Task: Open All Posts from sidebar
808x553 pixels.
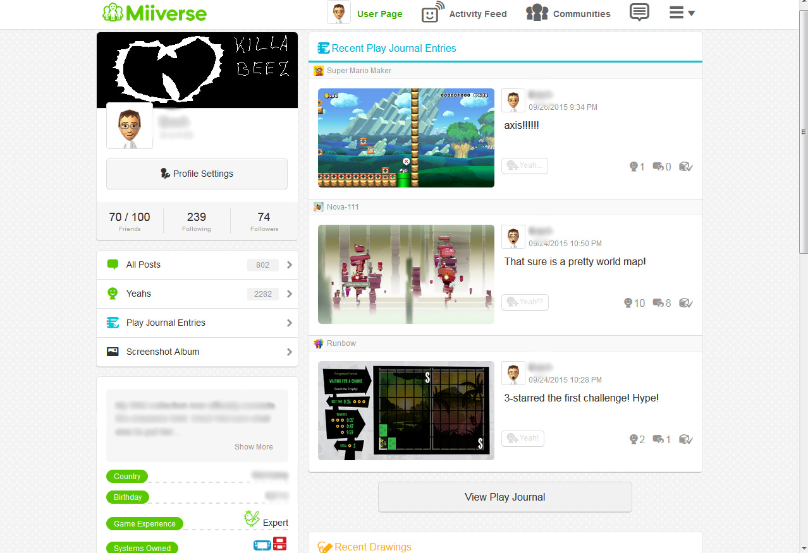Action: click(x=197, y=265)
